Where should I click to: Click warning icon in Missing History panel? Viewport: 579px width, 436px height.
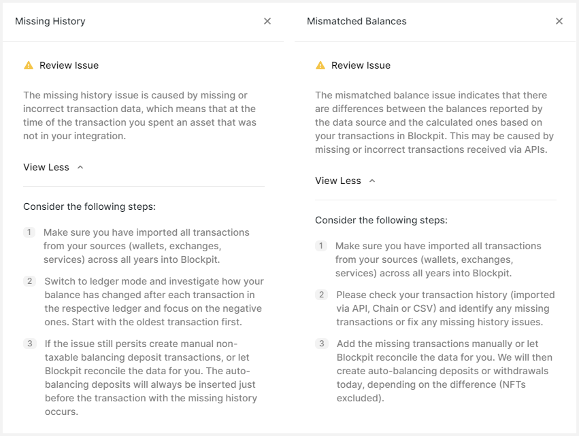click(29, 66)
